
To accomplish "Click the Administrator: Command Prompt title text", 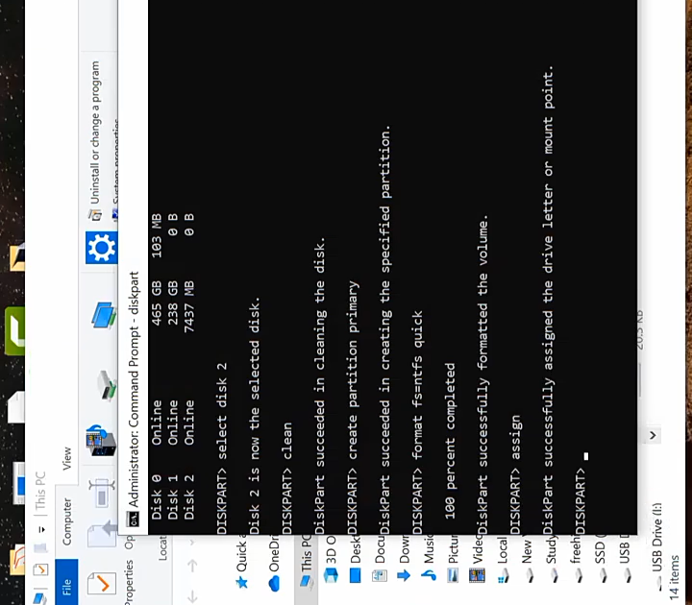I will pos(134,389).
